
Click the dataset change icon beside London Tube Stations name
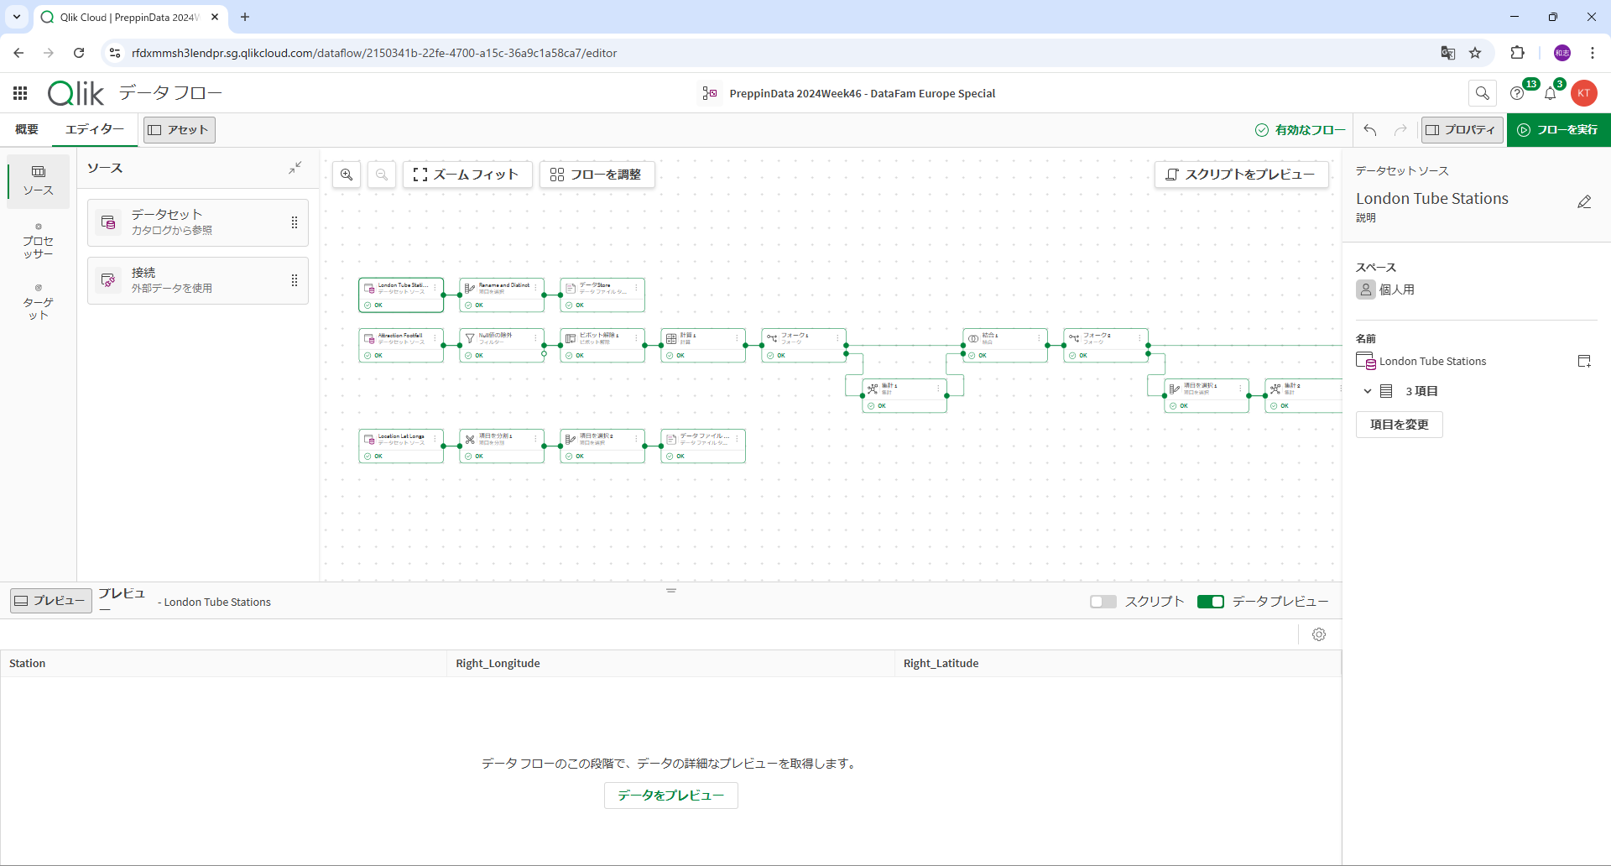pyautogui.click(x=1584, y=362)
